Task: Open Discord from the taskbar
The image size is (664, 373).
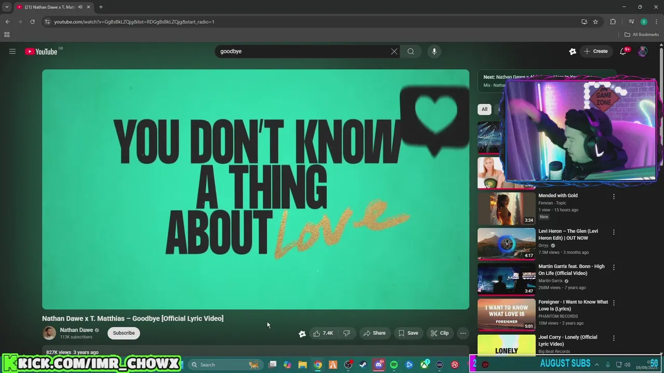Action: click(379, 365)
